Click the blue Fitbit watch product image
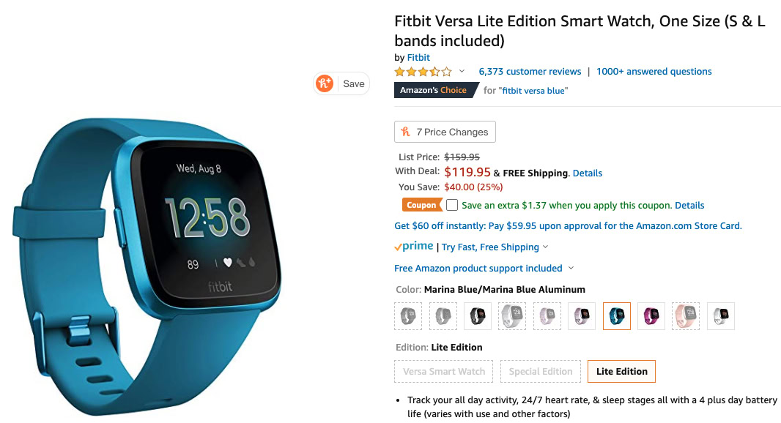The width and height of the screenshot is (781, 423). [x=147, y=266]
